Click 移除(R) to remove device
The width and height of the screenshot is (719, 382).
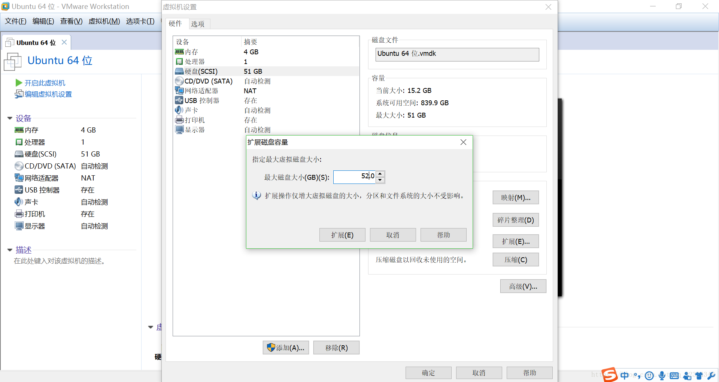tap(336, 348)
